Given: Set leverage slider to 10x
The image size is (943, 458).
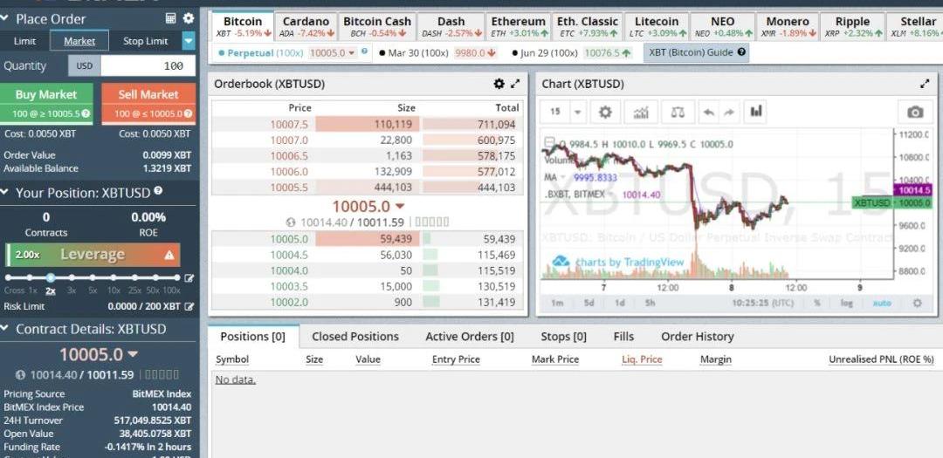Looking at the screenshot, I should [114, 277].
